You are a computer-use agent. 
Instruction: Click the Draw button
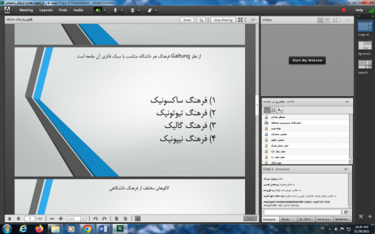187,20
